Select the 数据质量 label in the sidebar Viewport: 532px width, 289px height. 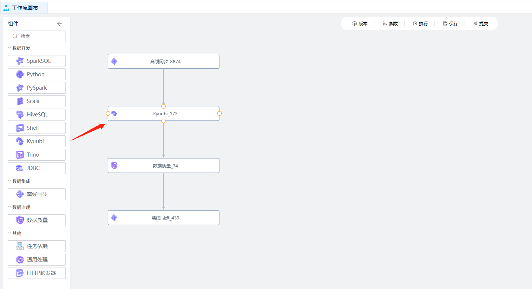click(37, 220)
